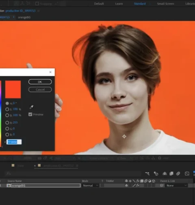Click the quality column header icon
The height and width of the screenshot is (205, 195).
pyautogui.click(x=134, y=181)
